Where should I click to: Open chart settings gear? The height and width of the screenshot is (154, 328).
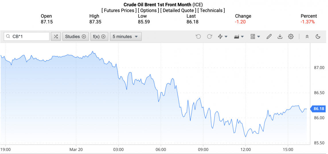[291, 36]
